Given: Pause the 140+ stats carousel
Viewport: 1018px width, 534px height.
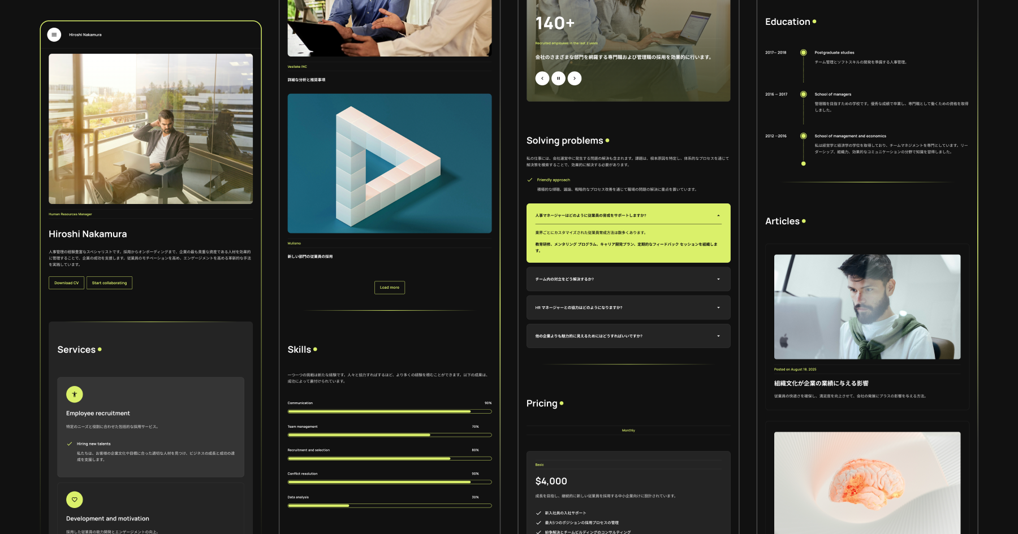Looking at the screenshot, I should tap(558, 79).
